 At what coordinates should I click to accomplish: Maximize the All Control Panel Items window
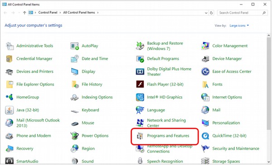click(253, 5)
